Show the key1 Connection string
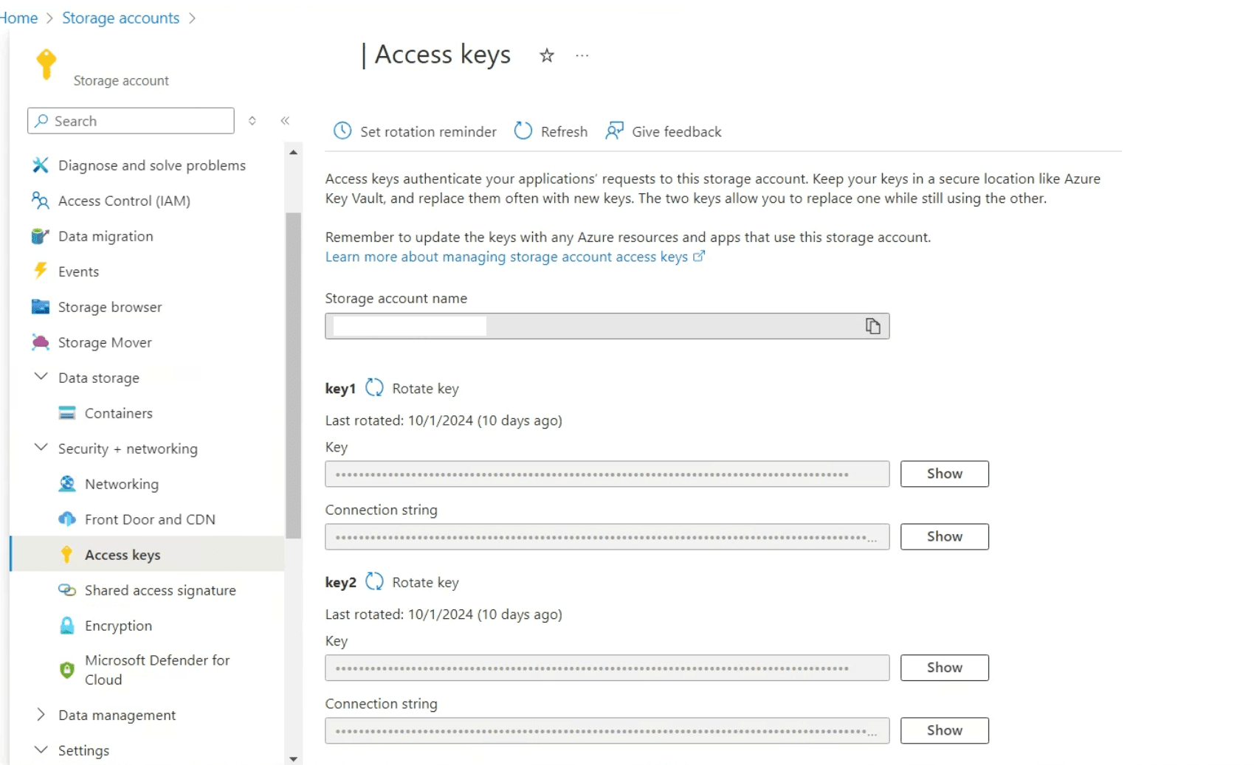Image resolution: width=1254 pixels, height=765 pixels. click(x=944, y=536)
